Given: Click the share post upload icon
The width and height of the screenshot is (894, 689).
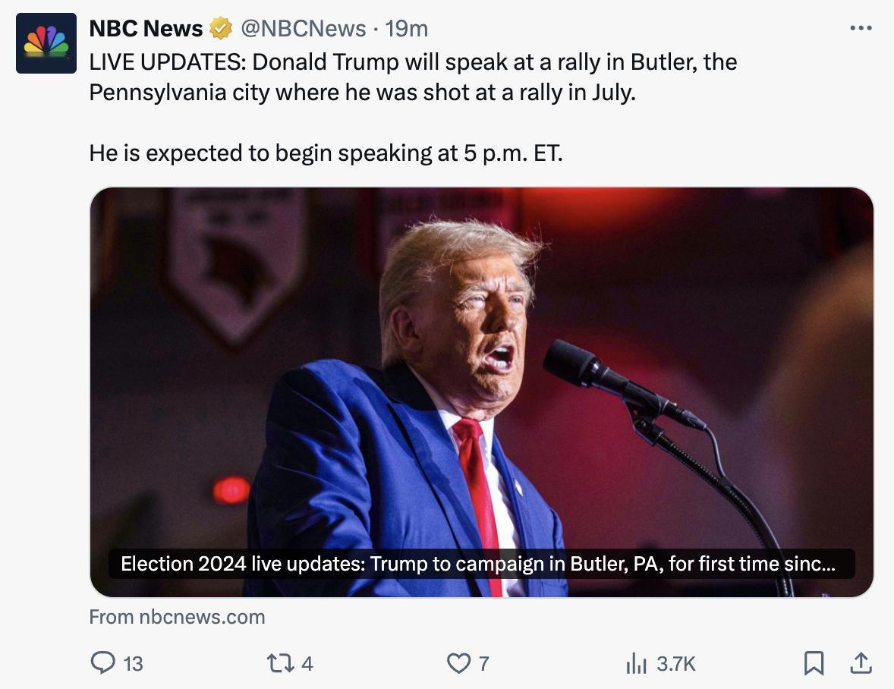Looking at the screenshot, I should (x=861, y=663).
